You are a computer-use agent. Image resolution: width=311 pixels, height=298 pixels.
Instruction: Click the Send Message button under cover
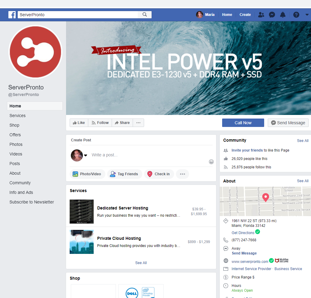click(288, 123)
